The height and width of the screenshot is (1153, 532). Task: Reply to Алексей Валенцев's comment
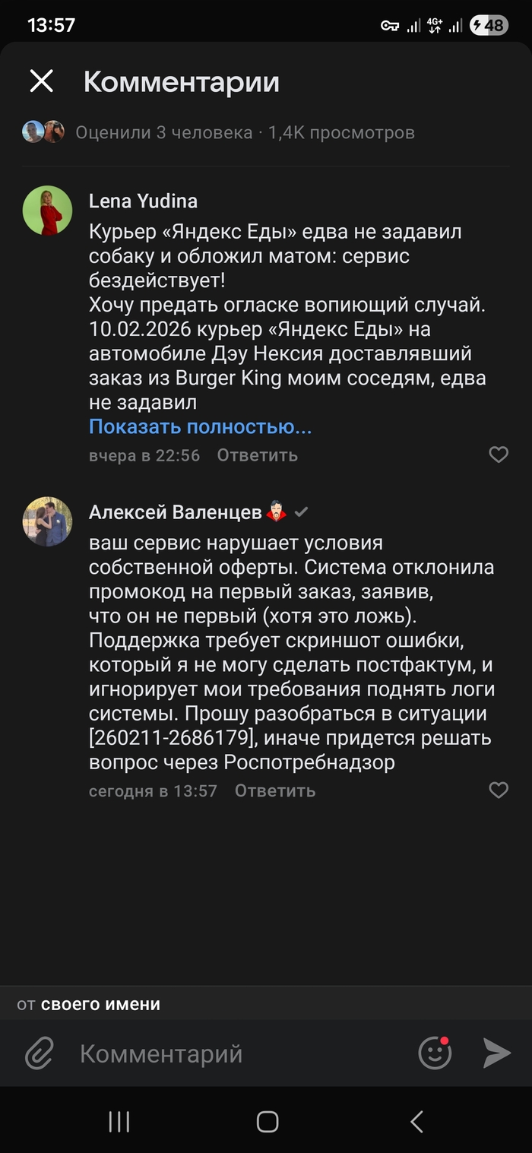pyautogui.click(x=274, y=790)
